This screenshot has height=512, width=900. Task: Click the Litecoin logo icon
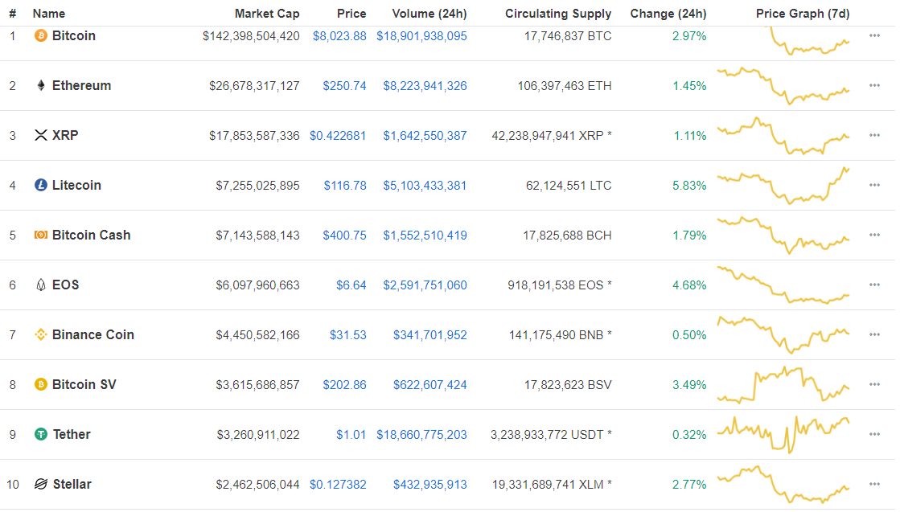pyautogui.click(x=41, y=185)
